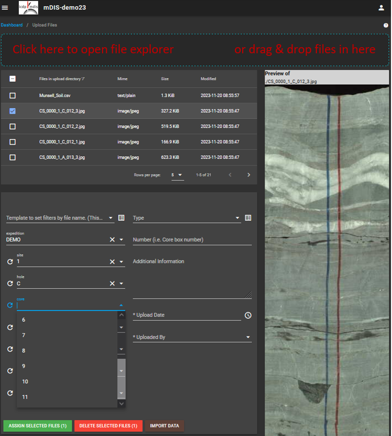Viewport: 392px width, 436px height.
Task: Toggle the select-all files header checkbox
Action: click(x=13, y=79)
